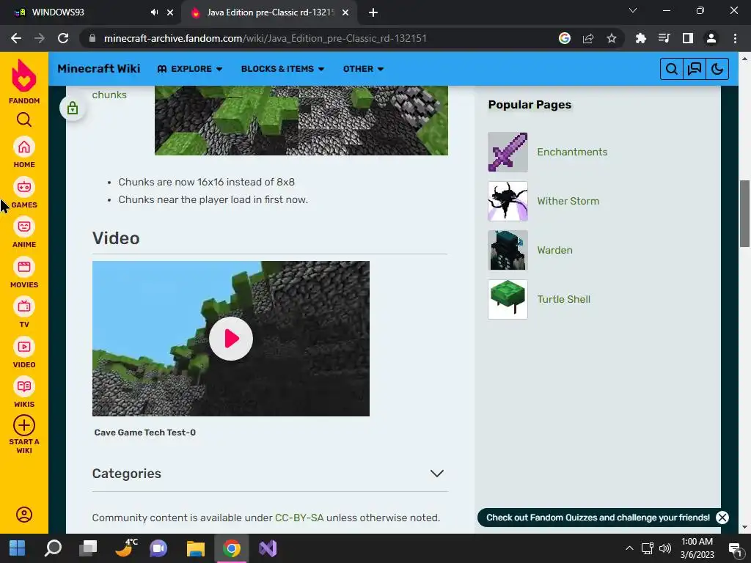Click the chunks link near the top
The image size is (751, 563).
109,95
